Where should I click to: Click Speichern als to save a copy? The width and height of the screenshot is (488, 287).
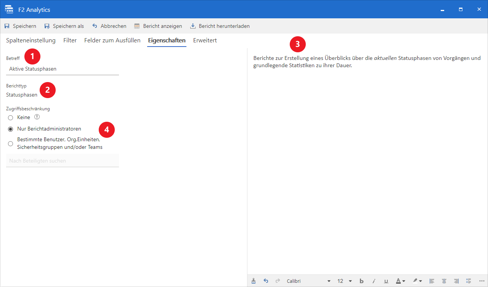point(64,26)
